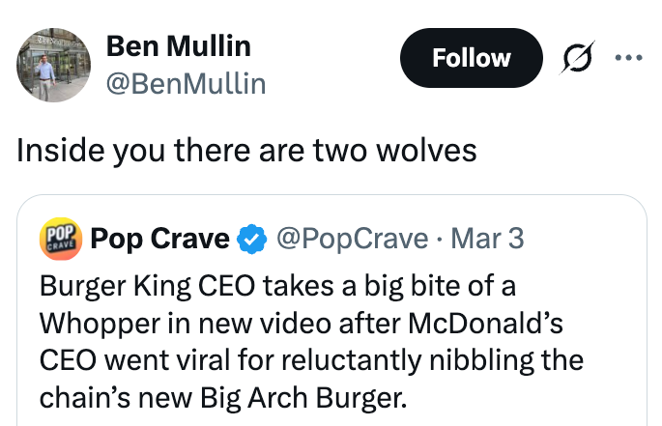Click the Pop Crave logo avatar

60,239
